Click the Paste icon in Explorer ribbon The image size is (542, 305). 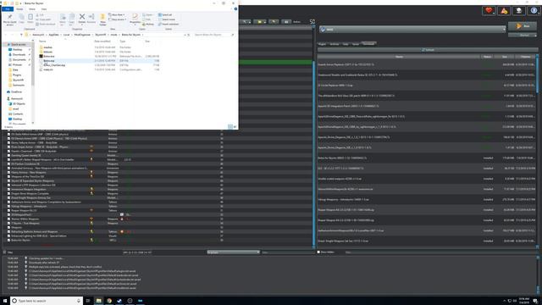point(30,19)
